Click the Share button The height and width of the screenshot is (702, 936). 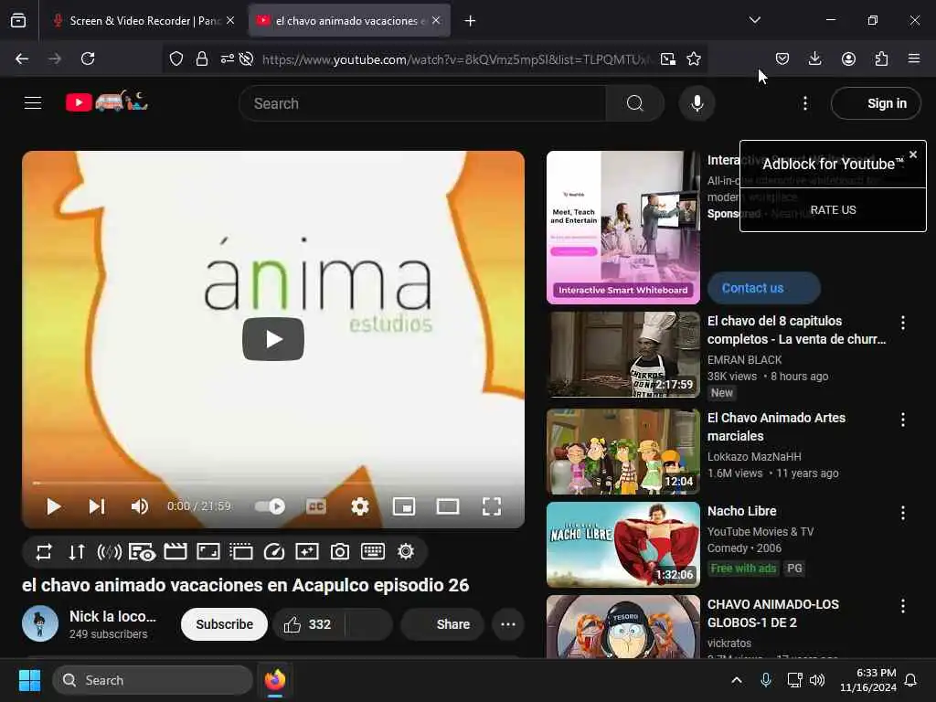(x=442, y=624)
